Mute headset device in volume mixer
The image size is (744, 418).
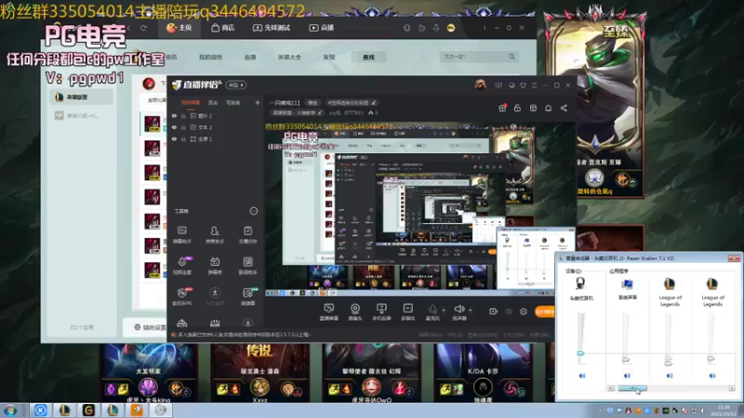(x=582, y=376)
